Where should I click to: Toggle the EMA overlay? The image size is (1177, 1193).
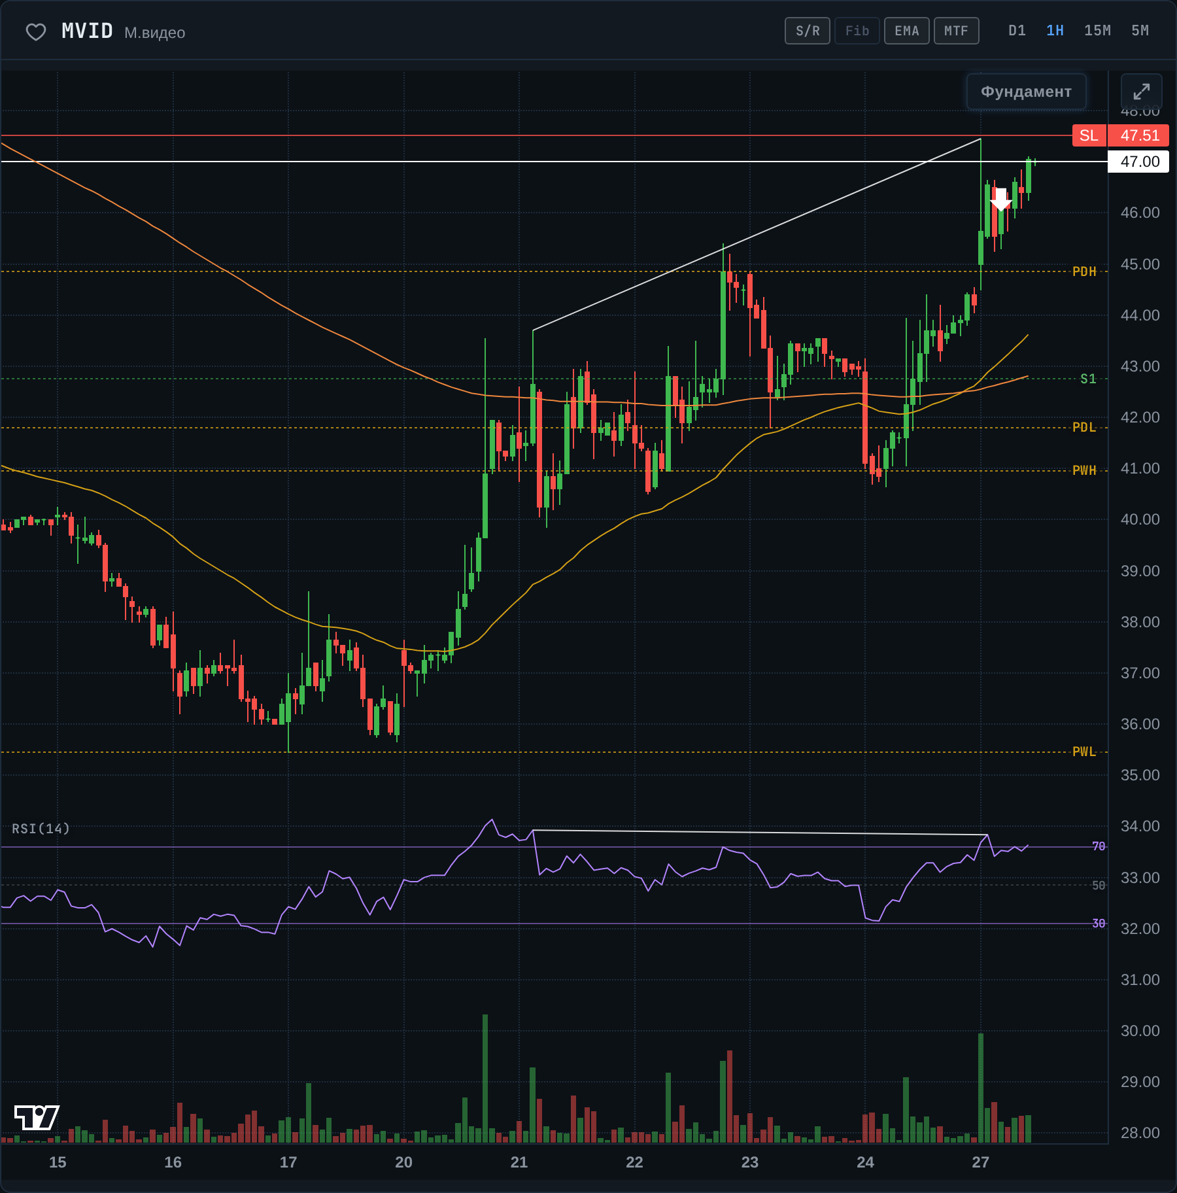tap(907, 31)
